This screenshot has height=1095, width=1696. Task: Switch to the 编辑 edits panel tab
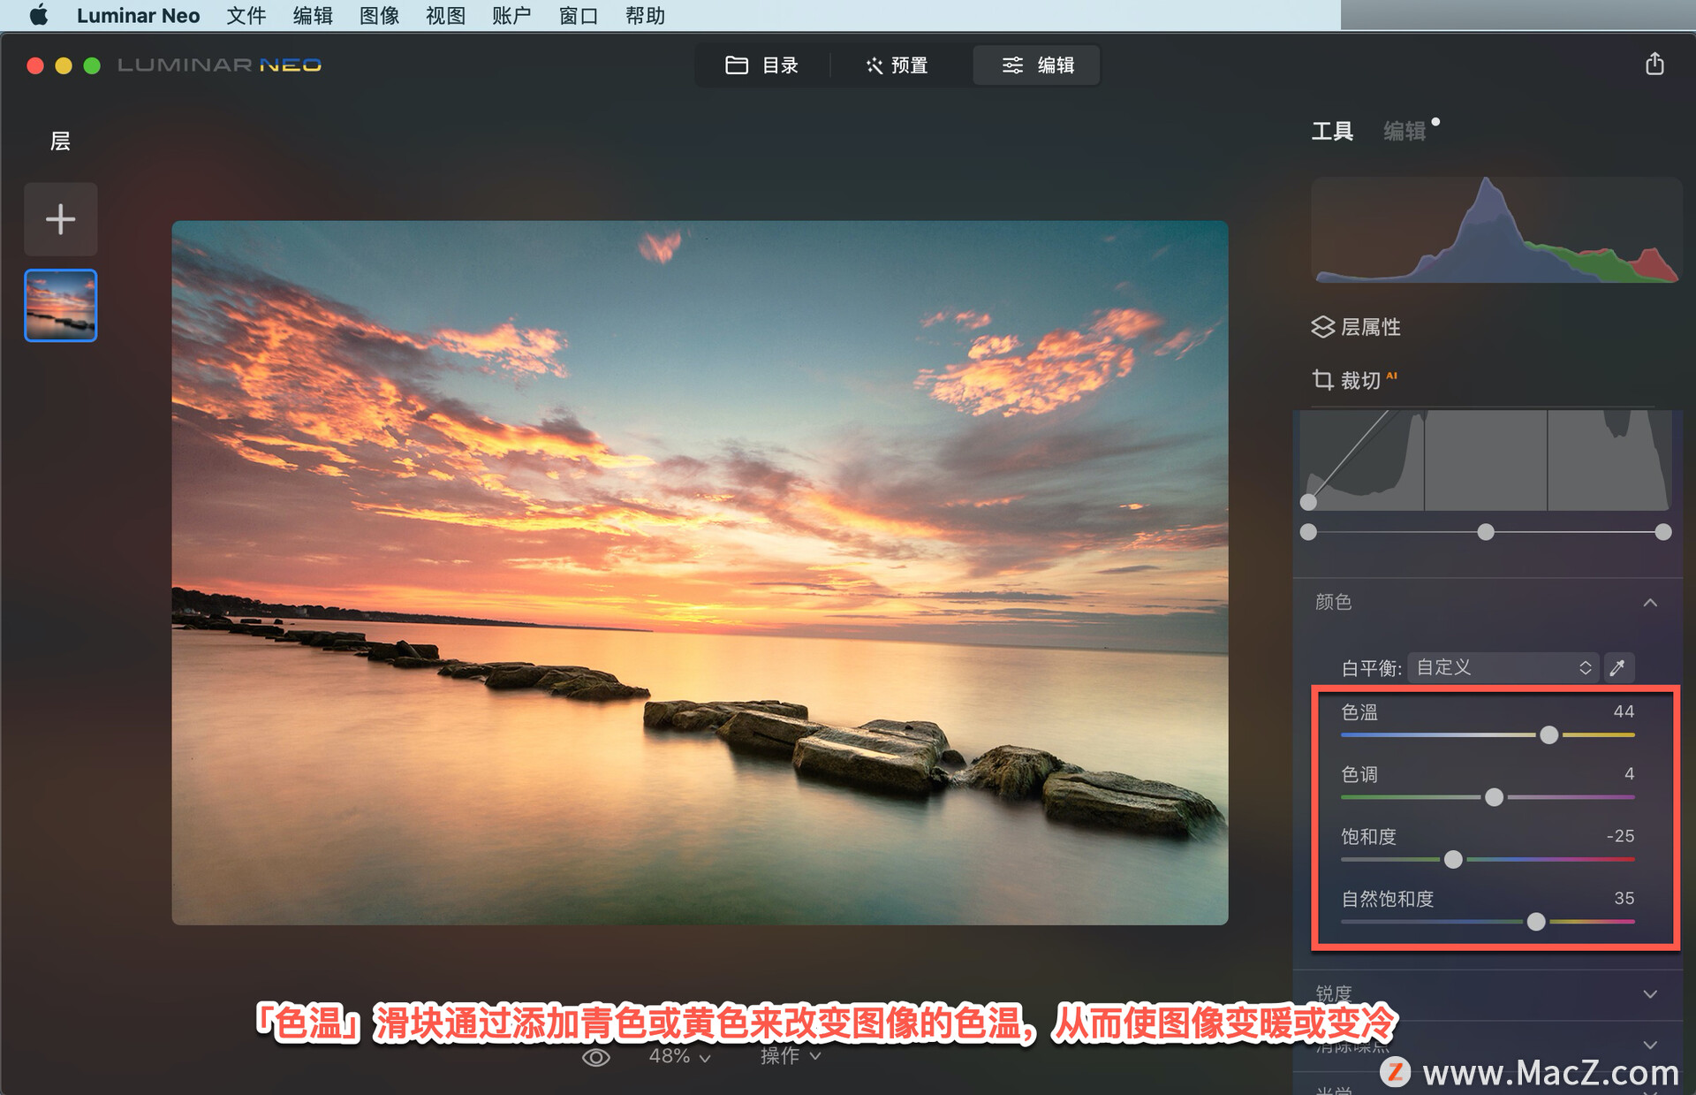tap(1404, 132)
